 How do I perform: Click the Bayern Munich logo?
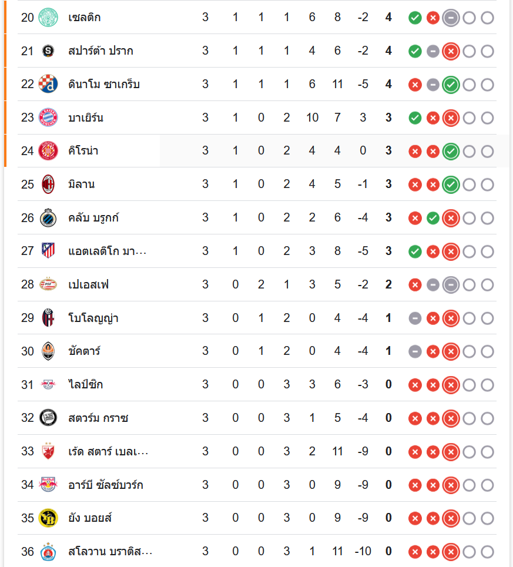click(48, 118)
